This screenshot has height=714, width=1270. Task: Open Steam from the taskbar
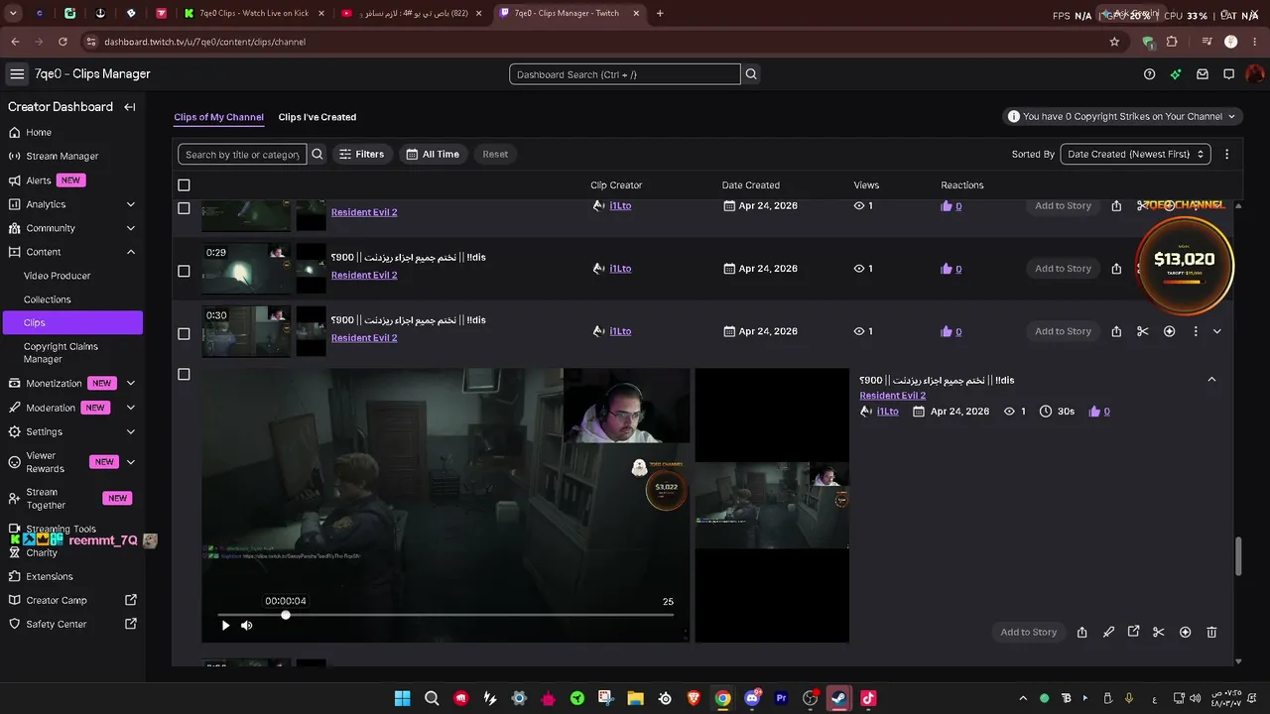(839, 698)
